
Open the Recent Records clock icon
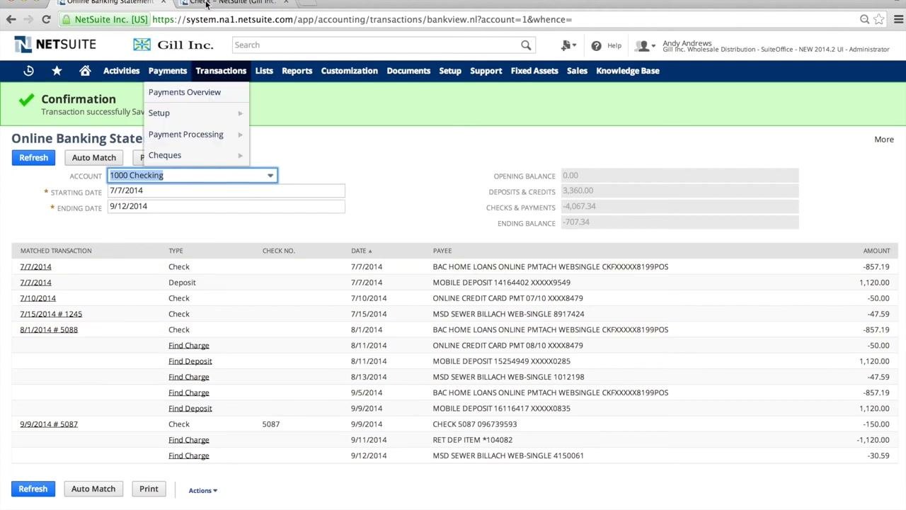tap(28, 71)
